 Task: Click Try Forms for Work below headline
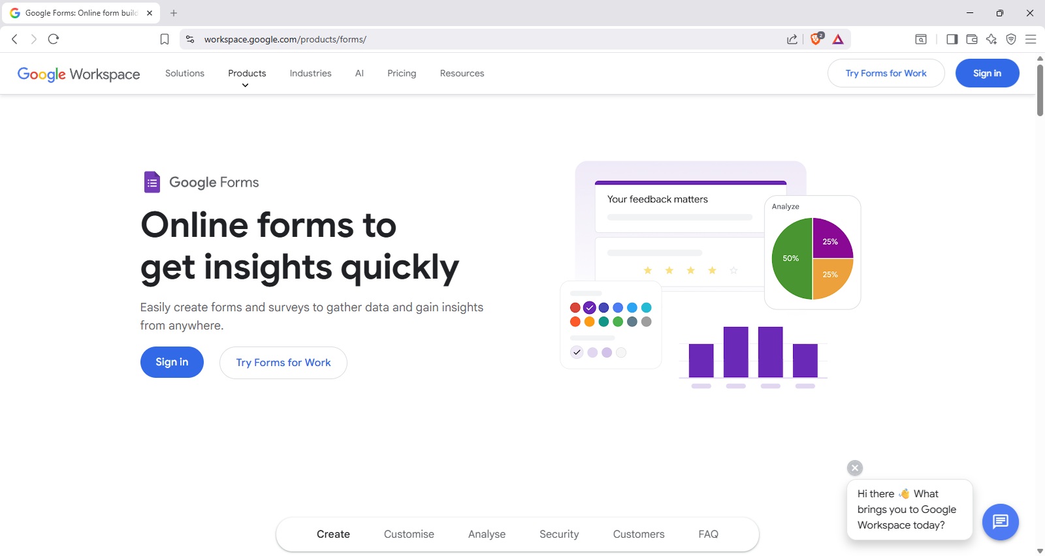(283, 363)
